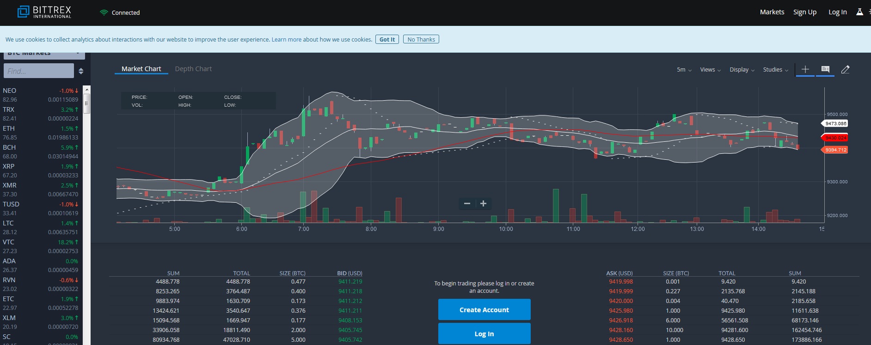Click the 9473.086 price label on chart axis
The height and width of the screenshot is (345, 871).
point(834,123)
